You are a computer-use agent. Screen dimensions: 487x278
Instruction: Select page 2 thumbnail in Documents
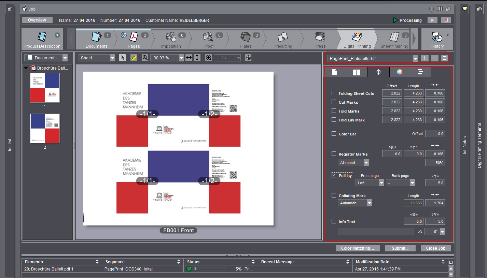click(45, 129)
